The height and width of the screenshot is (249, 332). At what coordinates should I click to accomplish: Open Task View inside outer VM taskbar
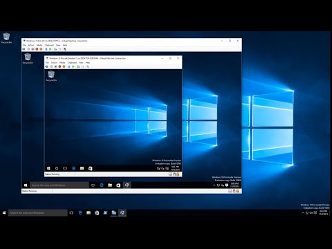pos(93,185)
